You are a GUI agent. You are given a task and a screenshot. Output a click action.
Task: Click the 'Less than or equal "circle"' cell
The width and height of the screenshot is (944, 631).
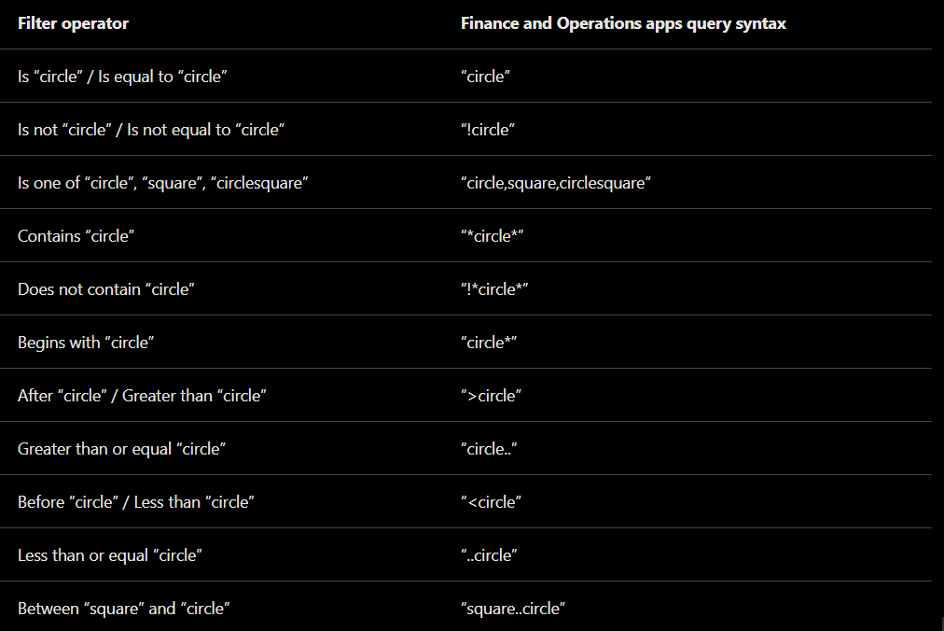pyautogui.click(x=110, y=555)
